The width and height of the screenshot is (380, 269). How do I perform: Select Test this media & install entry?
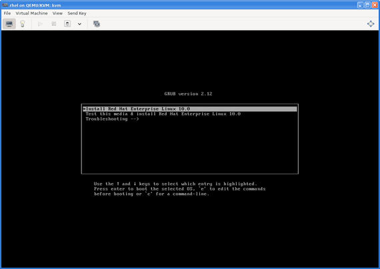point(190,114)
